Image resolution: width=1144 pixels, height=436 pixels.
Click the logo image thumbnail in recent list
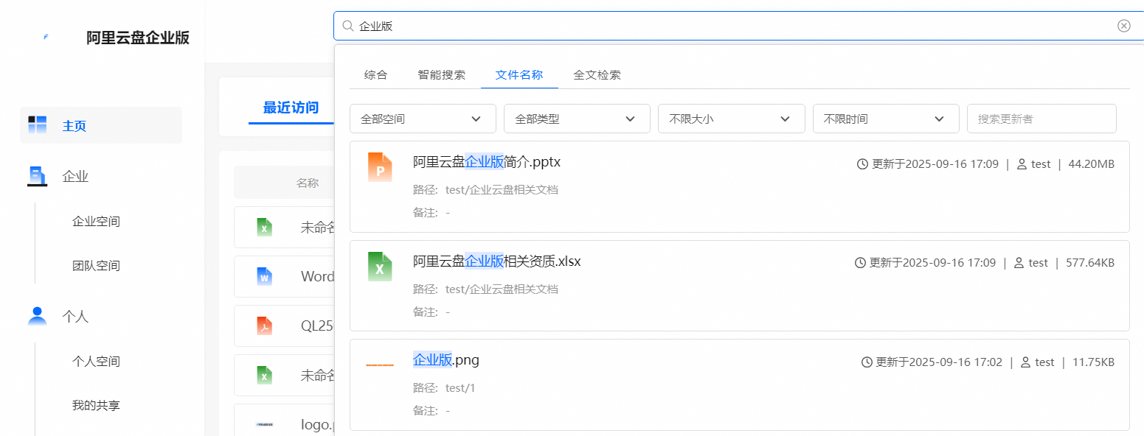(x=264, y=424)
